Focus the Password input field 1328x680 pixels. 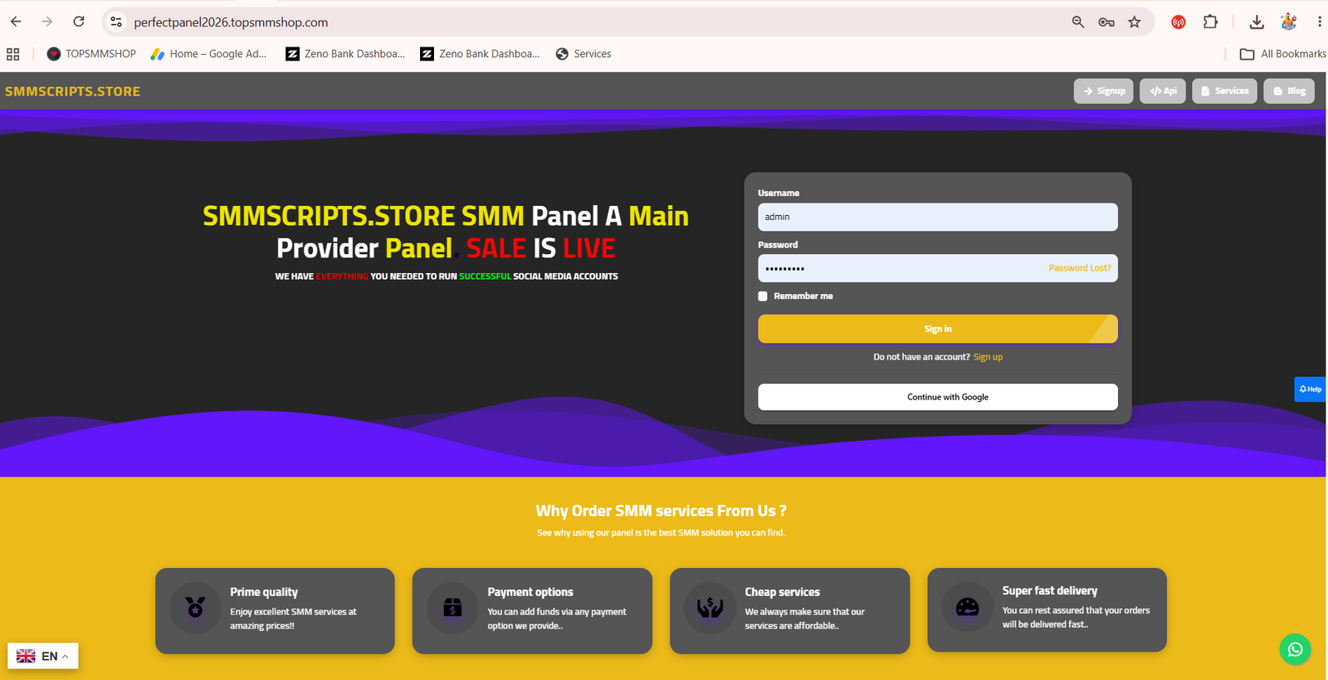click(x=938, y=268)
